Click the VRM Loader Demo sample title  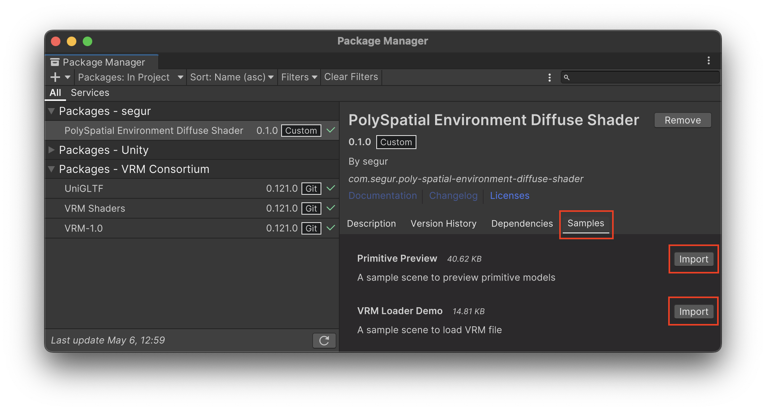(400, 311)
